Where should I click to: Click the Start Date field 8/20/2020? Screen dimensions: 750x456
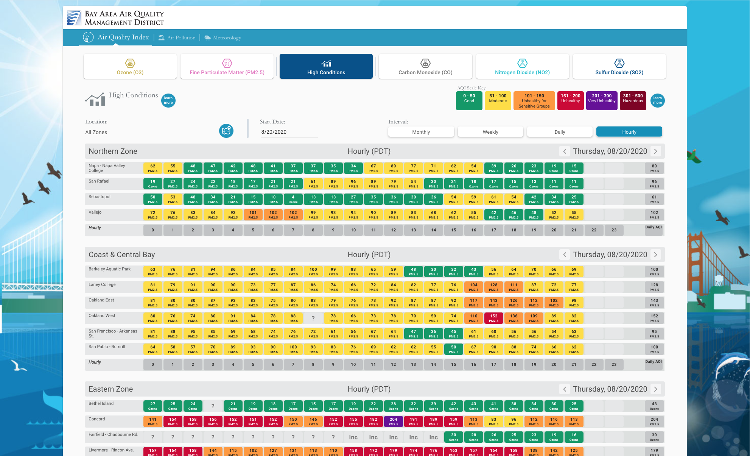288,132
